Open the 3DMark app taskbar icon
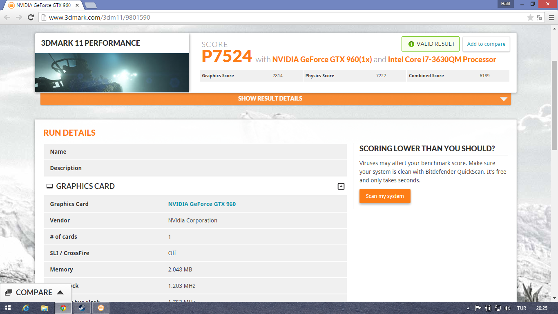Screen dimensions: 558x314 point(101,308)
